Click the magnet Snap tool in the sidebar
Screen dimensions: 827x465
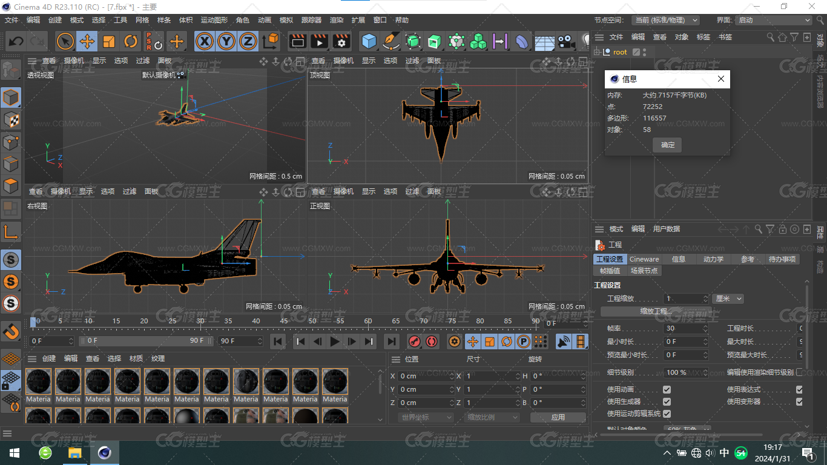tap(11, 331)
